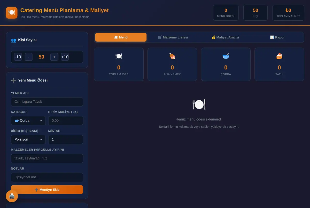Click the meat icon in Ana Yemek card

click(172, 56)
